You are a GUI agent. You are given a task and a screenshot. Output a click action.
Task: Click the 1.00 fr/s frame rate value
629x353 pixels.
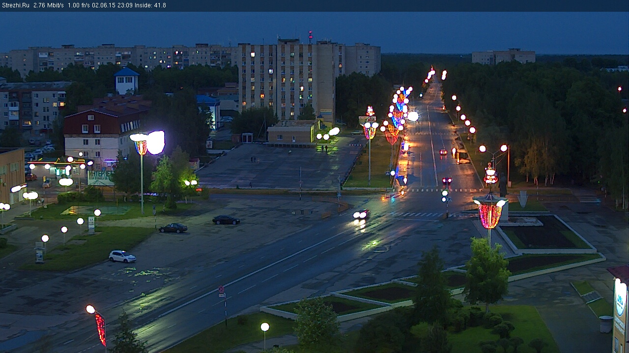tap(78, 5)
